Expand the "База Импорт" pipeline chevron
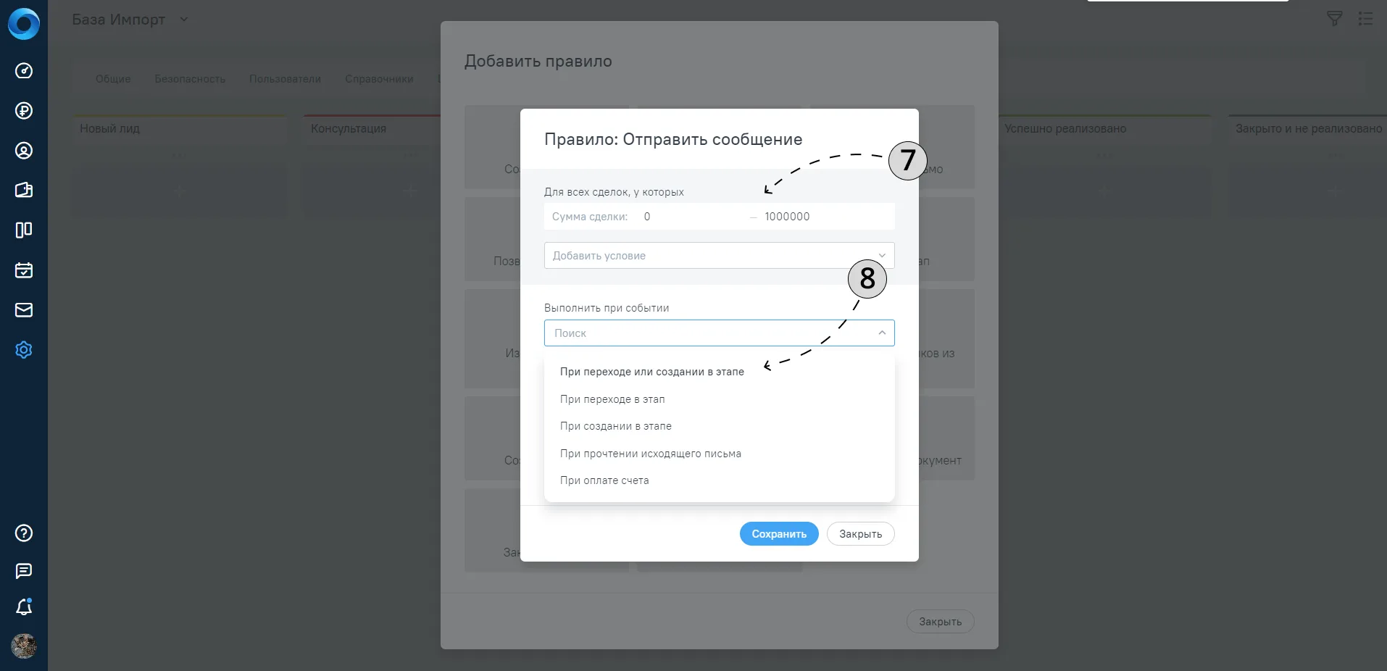The image size is (1387, 671). 184,20
